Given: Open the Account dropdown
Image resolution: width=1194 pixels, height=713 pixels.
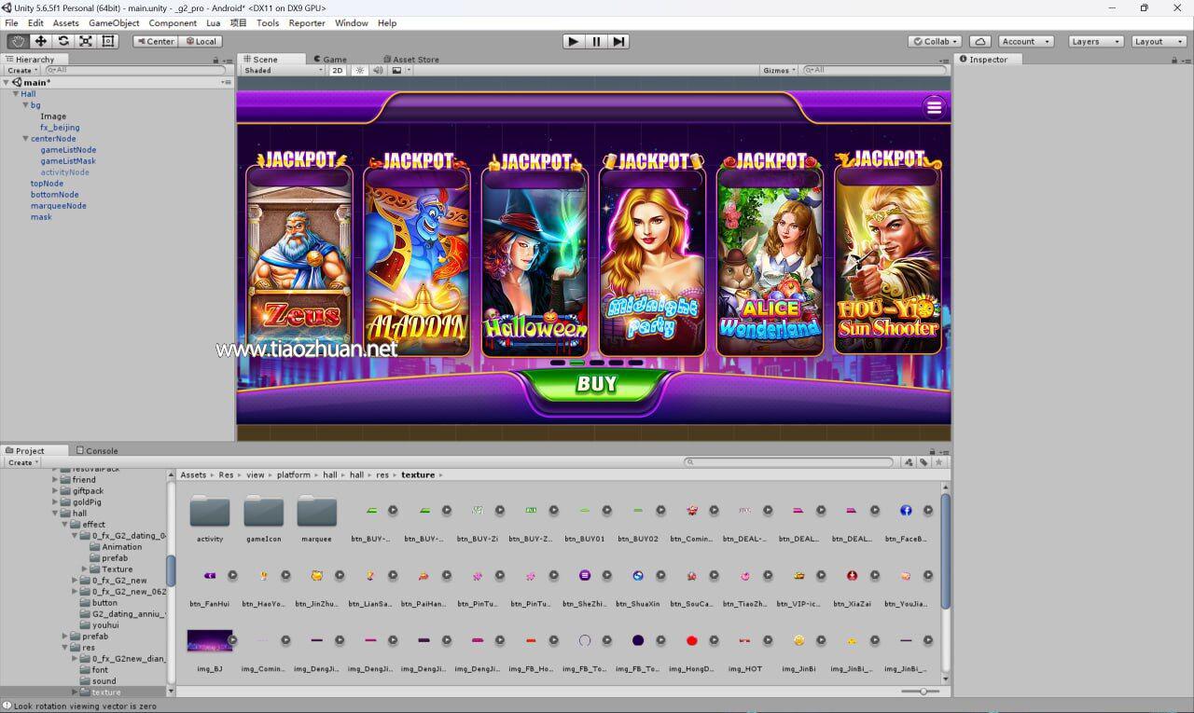Looking at the screenshot, I should pos(1026,41).
